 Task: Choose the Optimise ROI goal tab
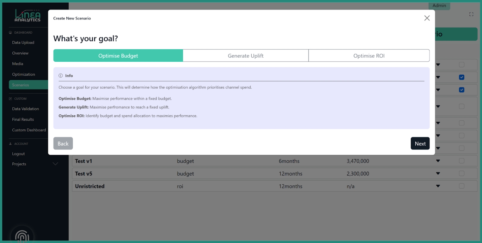pyautogui.click(x=369, y=56)
